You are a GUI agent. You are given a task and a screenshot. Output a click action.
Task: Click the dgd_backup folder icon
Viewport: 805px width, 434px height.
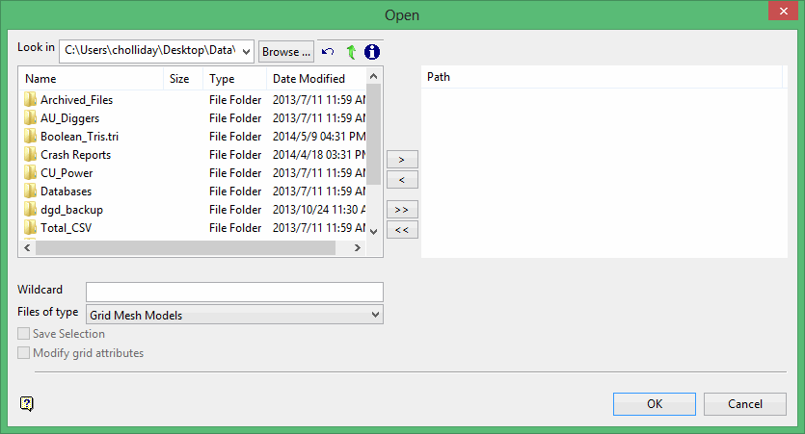(30, 210)
